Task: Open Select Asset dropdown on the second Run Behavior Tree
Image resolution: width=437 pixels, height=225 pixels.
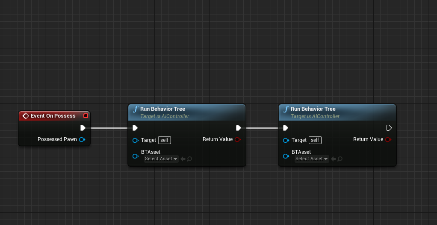Action: [312, 159]
